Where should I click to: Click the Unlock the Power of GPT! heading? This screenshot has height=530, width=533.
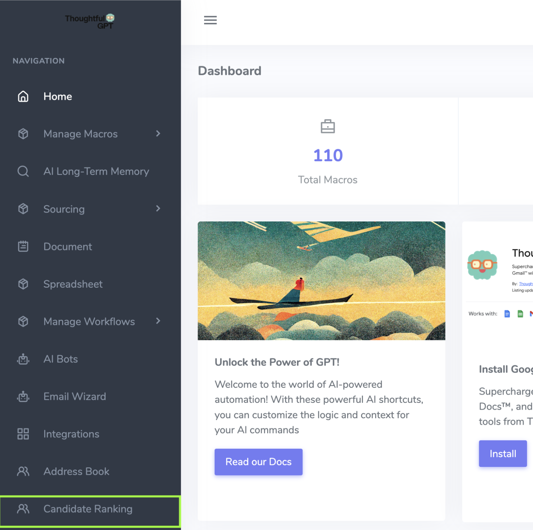coord(277,362)
